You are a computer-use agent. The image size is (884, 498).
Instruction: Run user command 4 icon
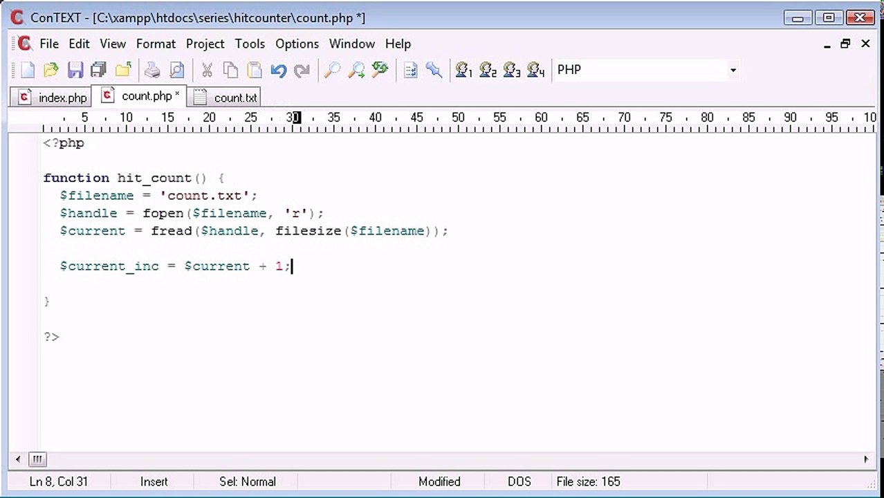click(536, 70)
